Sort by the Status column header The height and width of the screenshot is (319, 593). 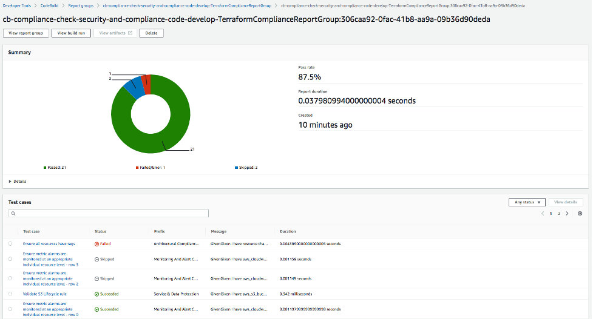coord(101,231)
